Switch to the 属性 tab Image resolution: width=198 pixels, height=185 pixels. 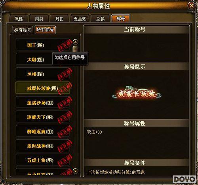[x=19, y=19]
